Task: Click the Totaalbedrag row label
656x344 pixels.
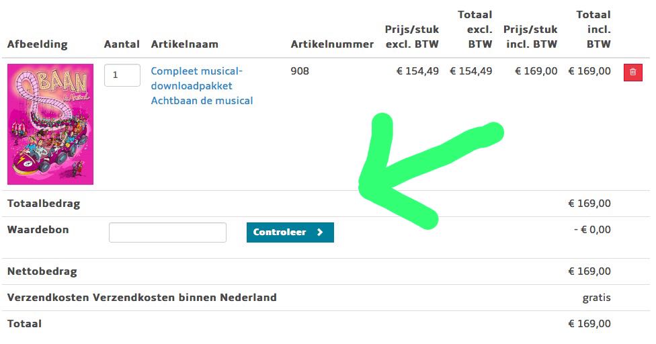Action: click(44, 204)
